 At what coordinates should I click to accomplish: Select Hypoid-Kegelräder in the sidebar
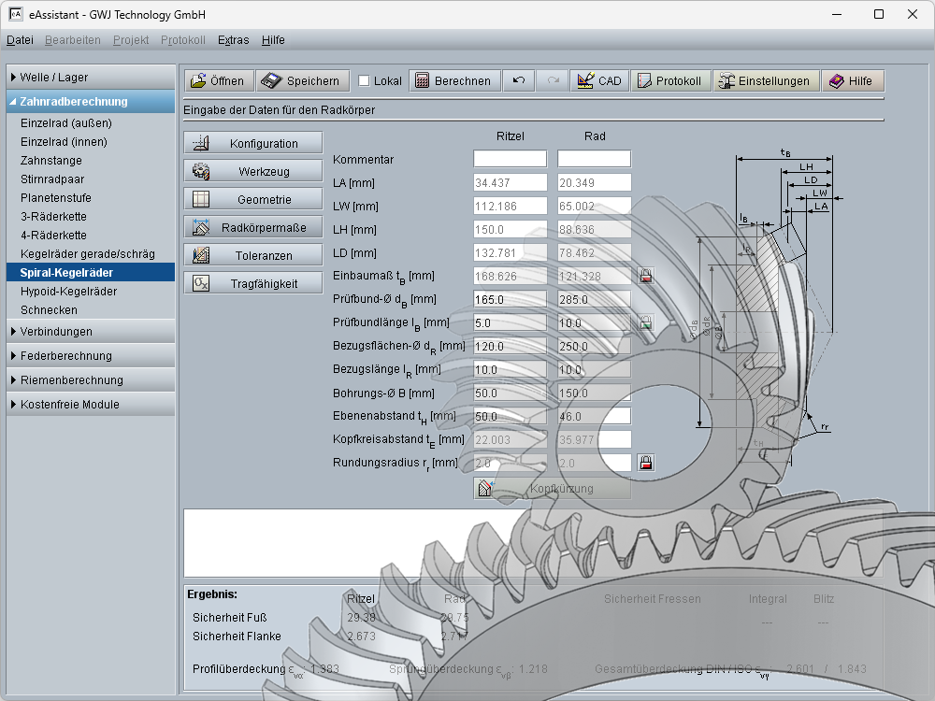point(69,291)
